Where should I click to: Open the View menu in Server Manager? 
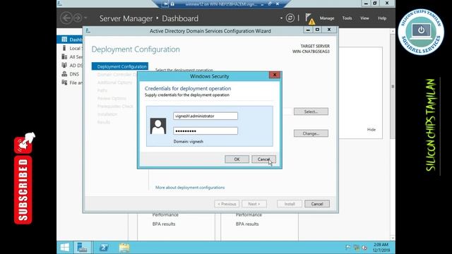click(x=364, y=18)
